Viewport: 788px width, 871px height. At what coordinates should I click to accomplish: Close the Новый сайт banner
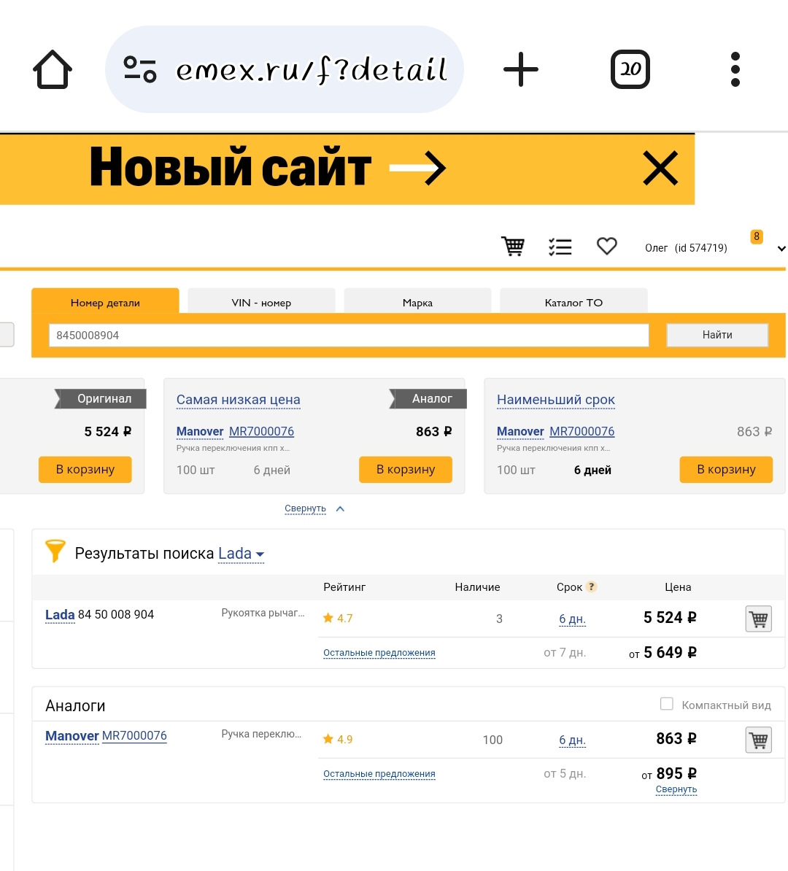660,168
